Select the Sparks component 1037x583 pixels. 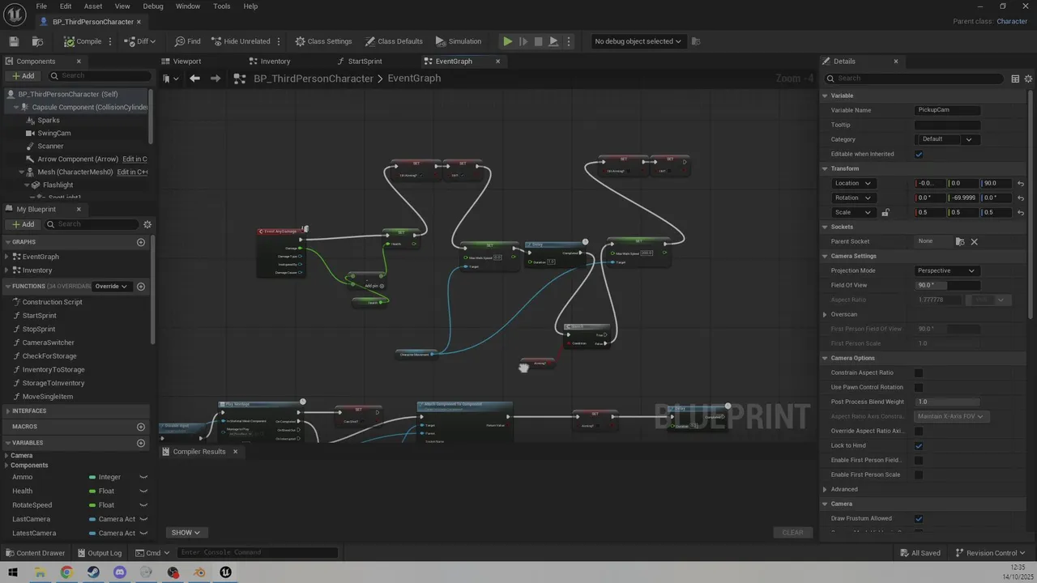point(49,120)
